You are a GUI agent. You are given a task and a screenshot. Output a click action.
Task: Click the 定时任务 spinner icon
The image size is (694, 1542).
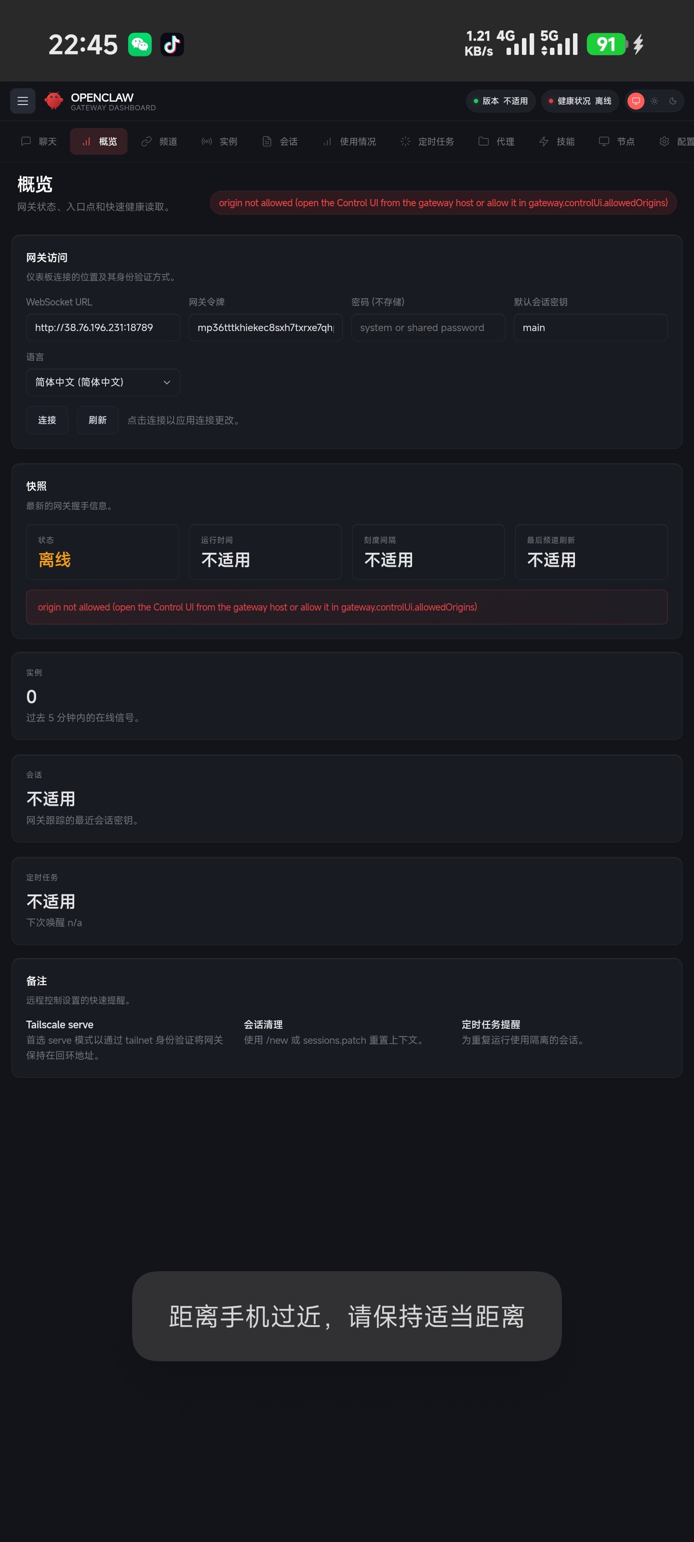click(x=405, y=142)
